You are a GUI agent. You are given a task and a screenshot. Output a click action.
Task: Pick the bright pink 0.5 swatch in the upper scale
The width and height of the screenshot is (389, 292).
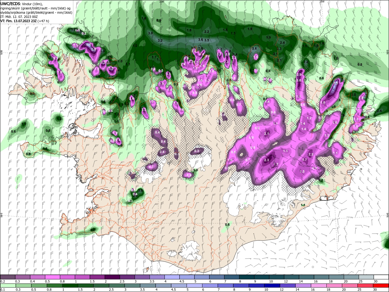[x=52, y=277]
